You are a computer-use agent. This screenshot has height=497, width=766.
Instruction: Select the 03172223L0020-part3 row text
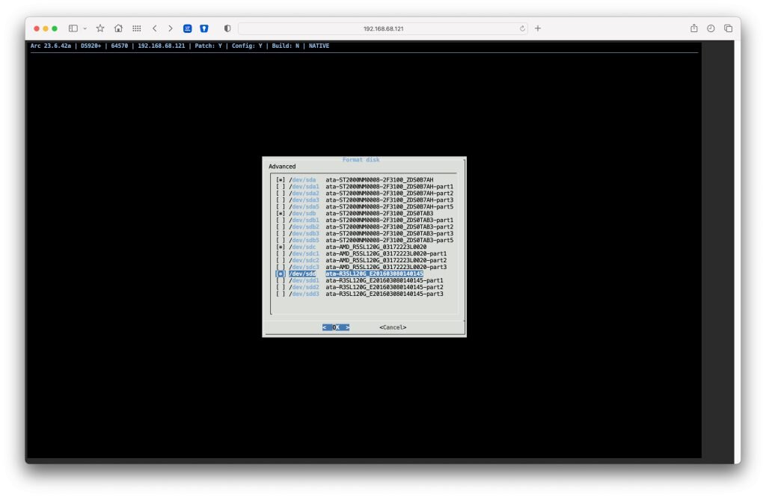pyautogui.click(x=386, y=267)
